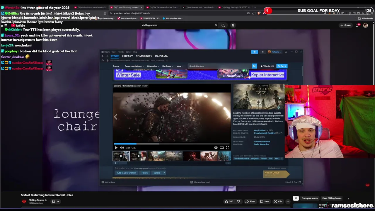Open the View menu in Steam
Screen dimensions: 375x211
pos(113,52)
